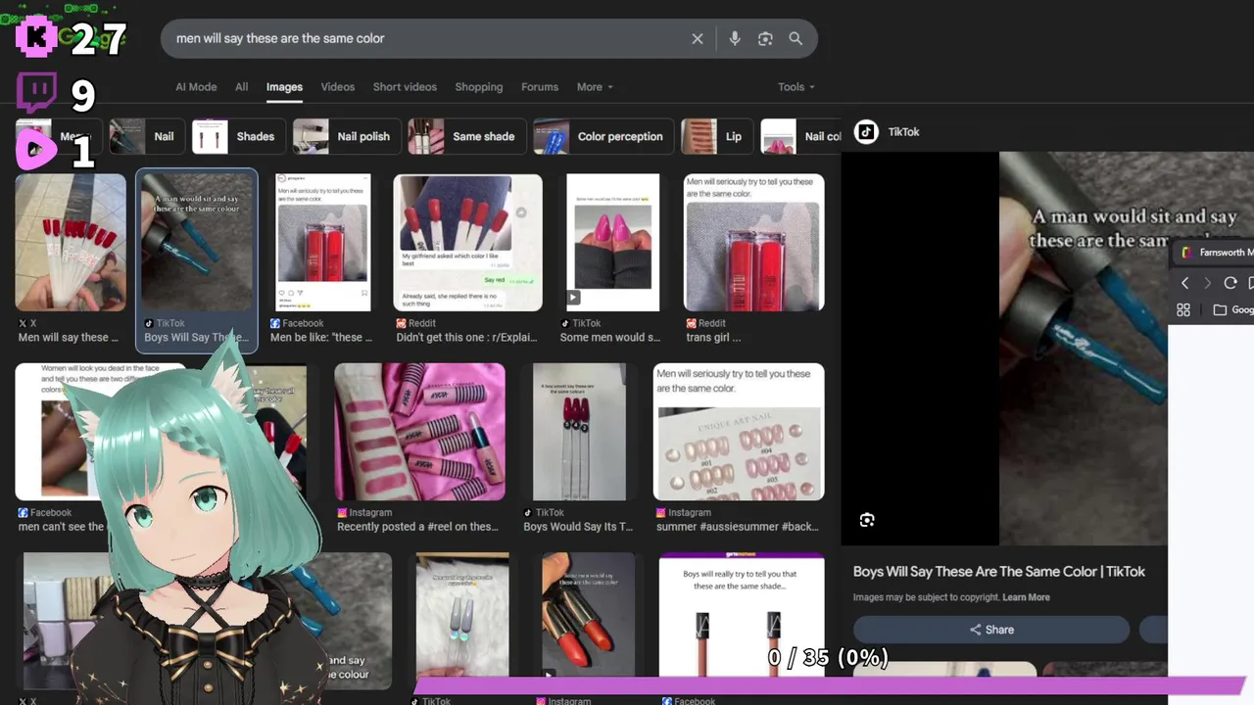Open the Instagram pink lip gloss thumbnail
1254x705 pixels.
point(420,432)
